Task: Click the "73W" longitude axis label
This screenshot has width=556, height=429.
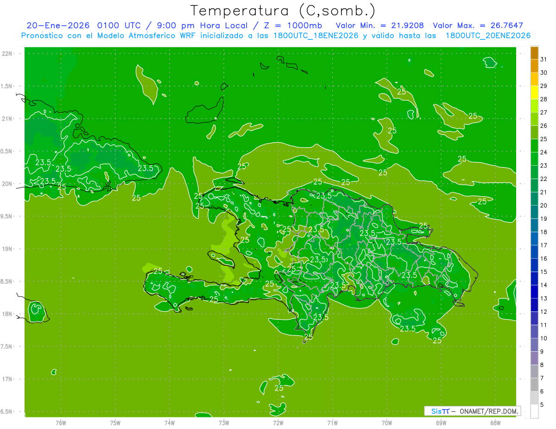Action: pos(224,423)
